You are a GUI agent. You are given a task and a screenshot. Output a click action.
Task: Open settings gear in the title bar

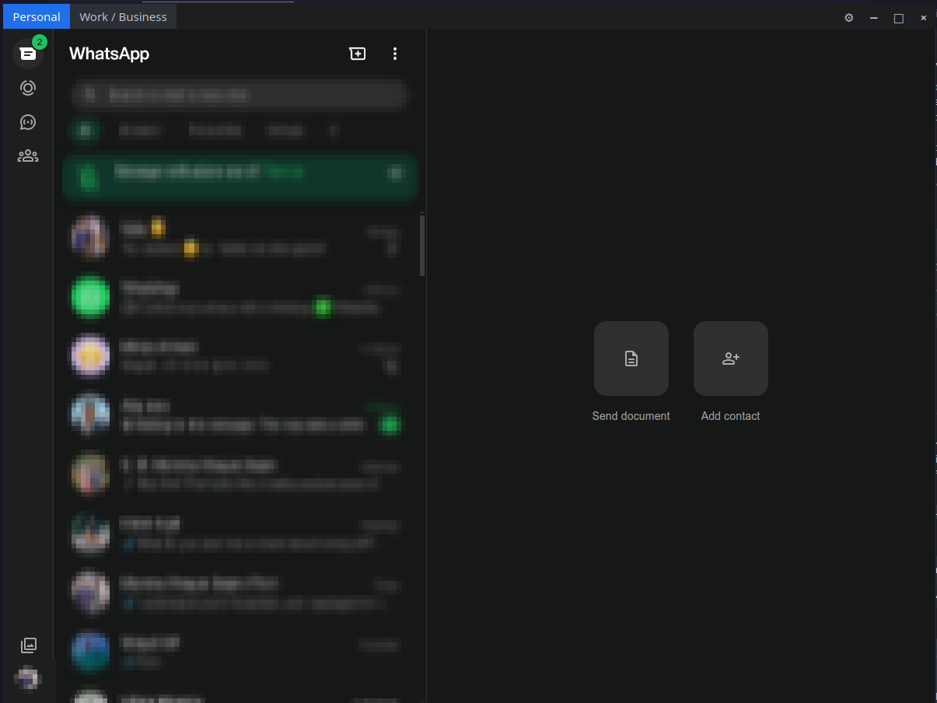[x=849, y=17]
